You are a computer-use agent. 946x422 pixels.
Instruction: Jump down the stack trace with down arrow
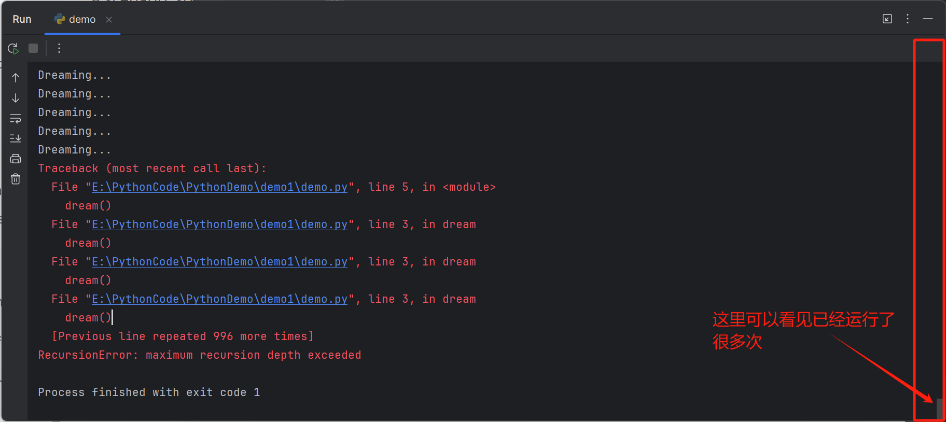16,98
